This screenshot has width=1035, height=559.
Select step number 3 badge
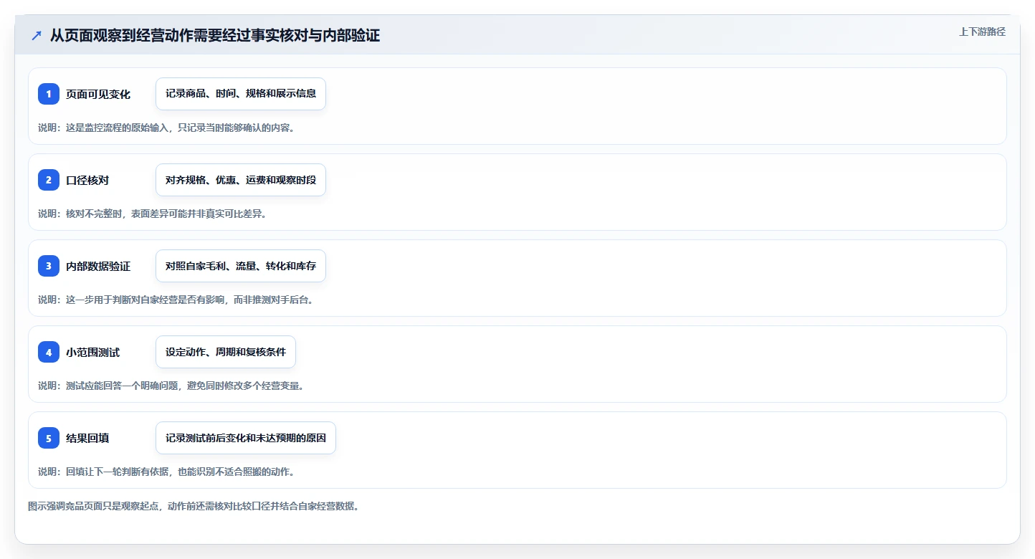(49, 266)
